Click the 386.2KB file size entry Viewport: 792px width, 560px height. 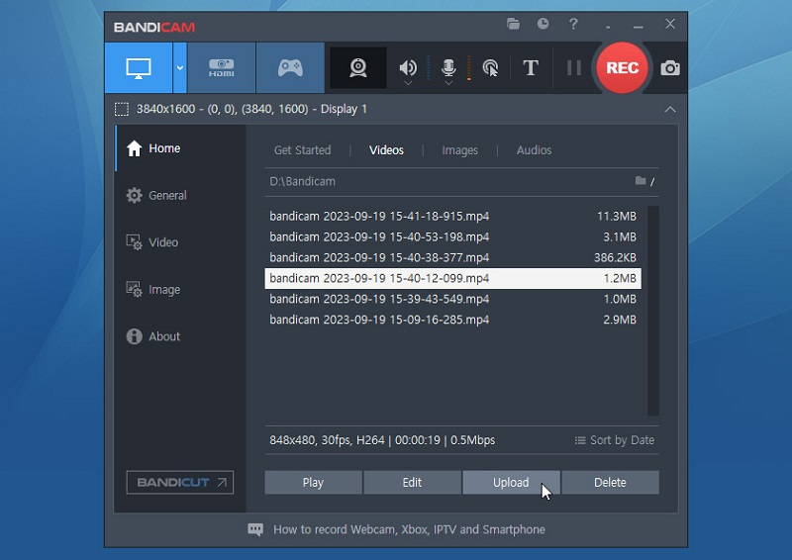tap(615, 257)
